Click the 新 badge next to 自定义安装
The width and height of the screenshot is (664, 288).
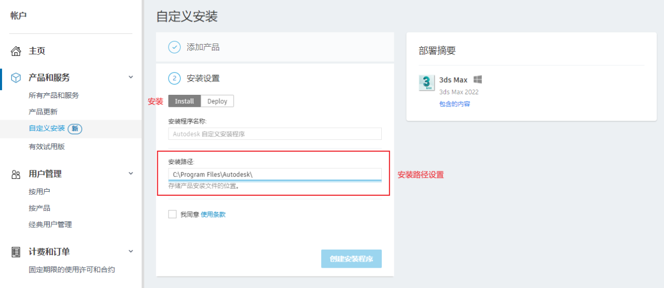click(75, 128)
